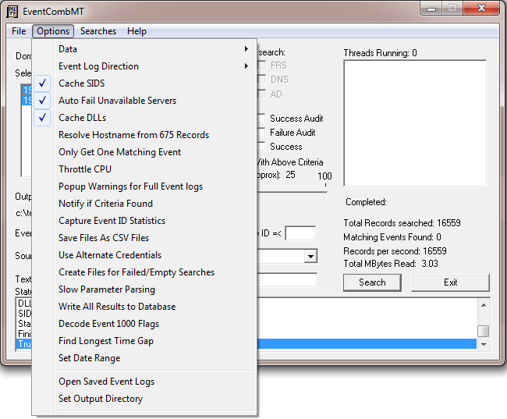This screenshot has width=507, height=419.
Task: Check the Success event type checkbox
Action: click(x=261, y=146)
